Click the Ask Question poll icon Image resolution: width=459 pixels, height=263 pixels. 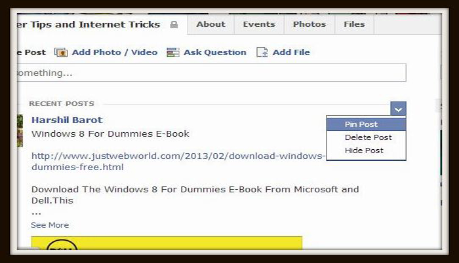pyautogui.click(x=172, y=52)
